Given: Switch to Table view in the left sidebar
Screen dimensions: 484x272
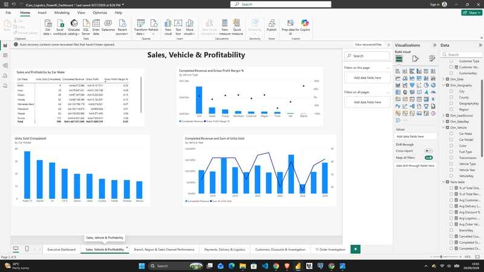Looking at the screenshot, I should click(5, 56).
